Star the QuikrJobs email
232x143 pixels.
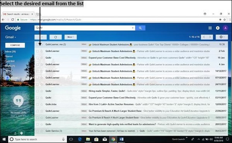[42, 104]
